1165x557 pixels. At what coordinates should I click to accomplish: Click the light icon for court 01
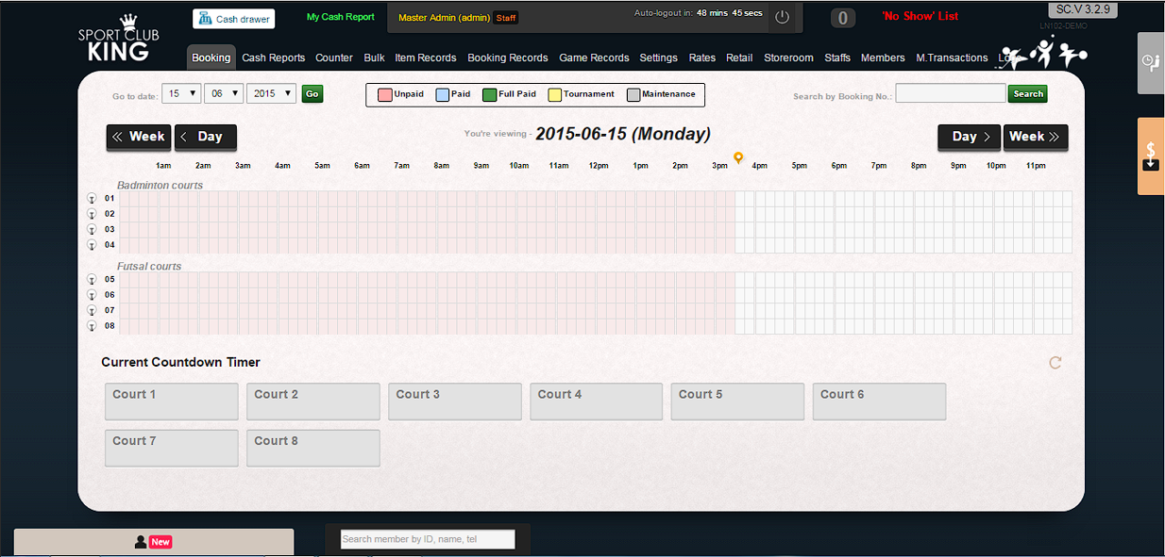point(92,199)
